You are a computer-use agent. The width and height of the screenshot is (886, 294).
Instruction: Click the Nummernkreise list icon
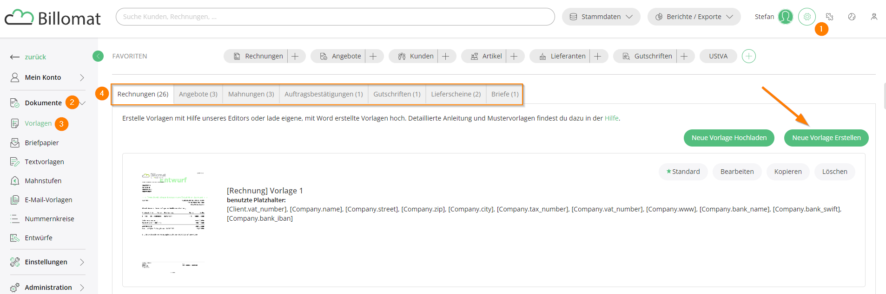point(15,219)
